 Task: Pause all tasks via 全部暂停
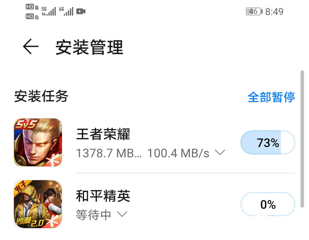click(271, 97)
